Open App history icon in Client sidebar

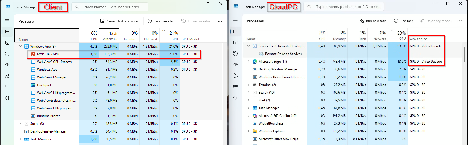coord(7,54)
